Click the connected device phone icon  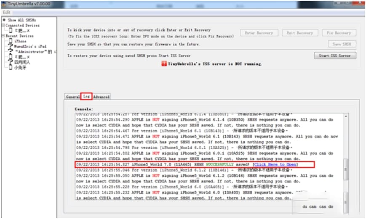[x=11, y=30]
